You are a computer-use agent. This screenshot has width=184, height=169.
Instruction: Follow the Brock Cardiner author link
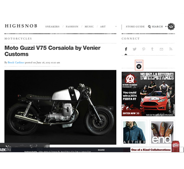16,62
